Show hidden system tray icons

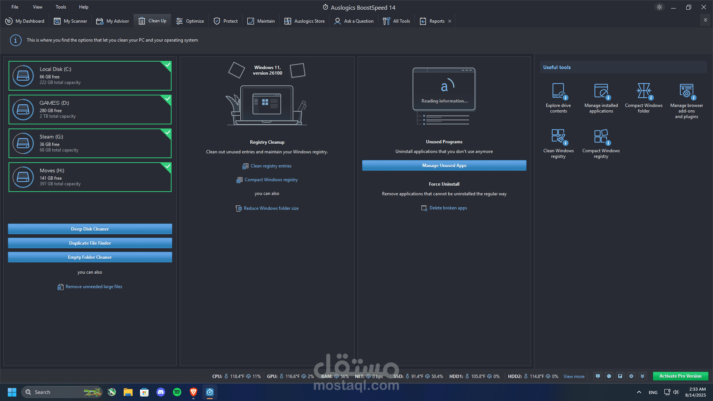coord(639,392)
